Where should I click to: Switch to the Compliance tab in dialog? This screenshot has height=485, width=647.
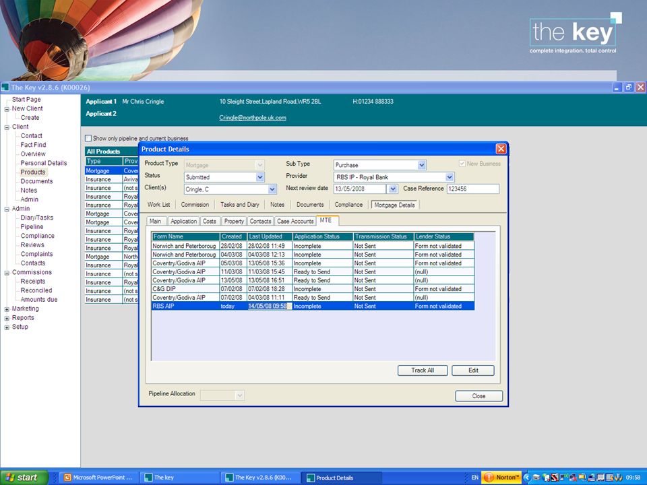pos(348,205)
